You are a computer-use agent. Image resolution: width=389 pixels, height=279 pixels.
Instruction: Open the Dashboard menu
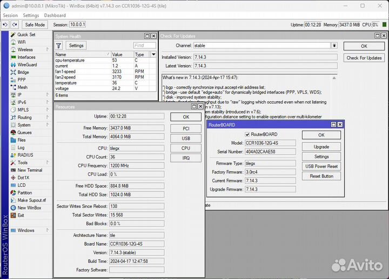point(55,15)
